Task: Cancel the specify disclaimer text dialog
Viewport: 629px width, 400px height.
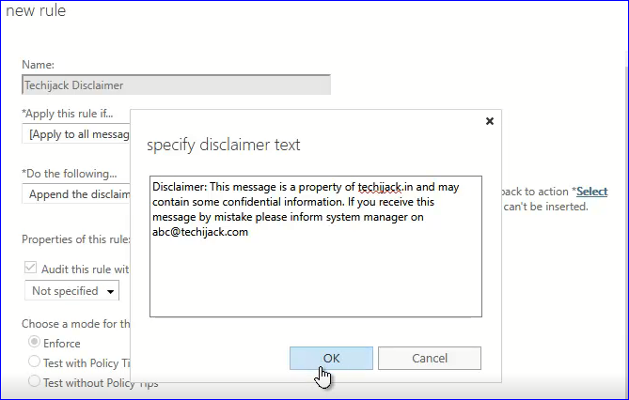Action: click(x=430, y=358)
